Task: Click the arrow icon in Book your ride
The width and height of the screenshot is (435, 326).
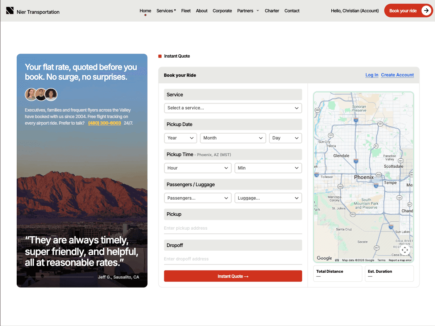Action: (426, 11)
